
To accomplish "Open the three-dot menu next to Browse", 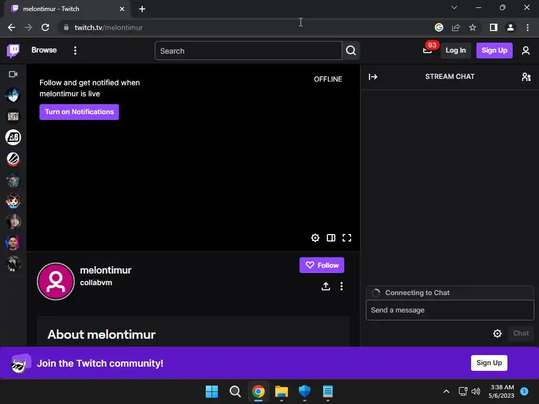I will click(75, 50).
